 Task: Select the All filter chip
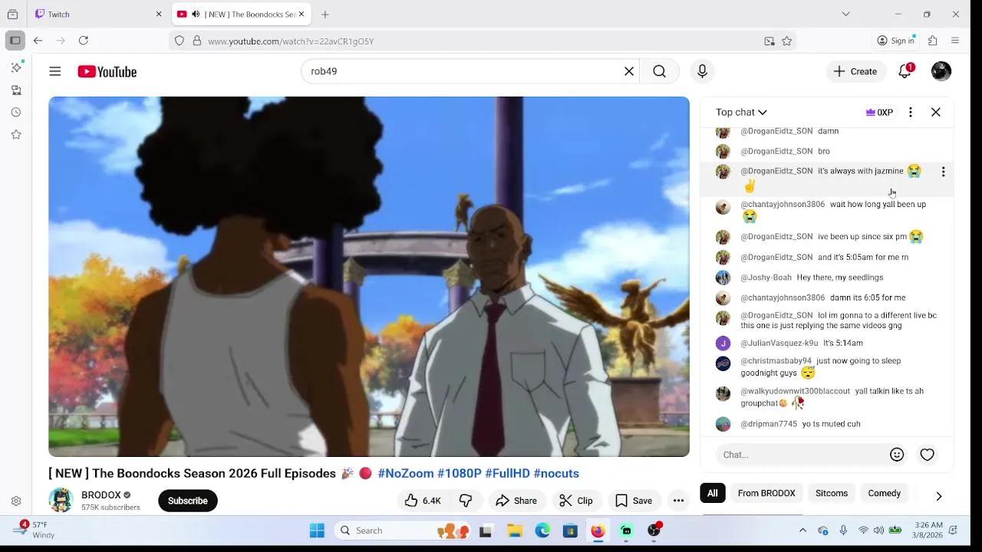pyautogui.click(x=713, y=493)
